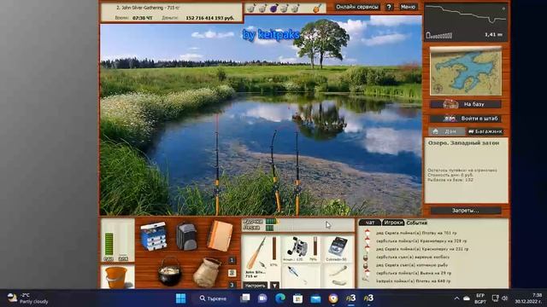Click the depth profile sonar chart
Image resolution: width=547 pixels, height=307 pixels.
tap(466, 22)
